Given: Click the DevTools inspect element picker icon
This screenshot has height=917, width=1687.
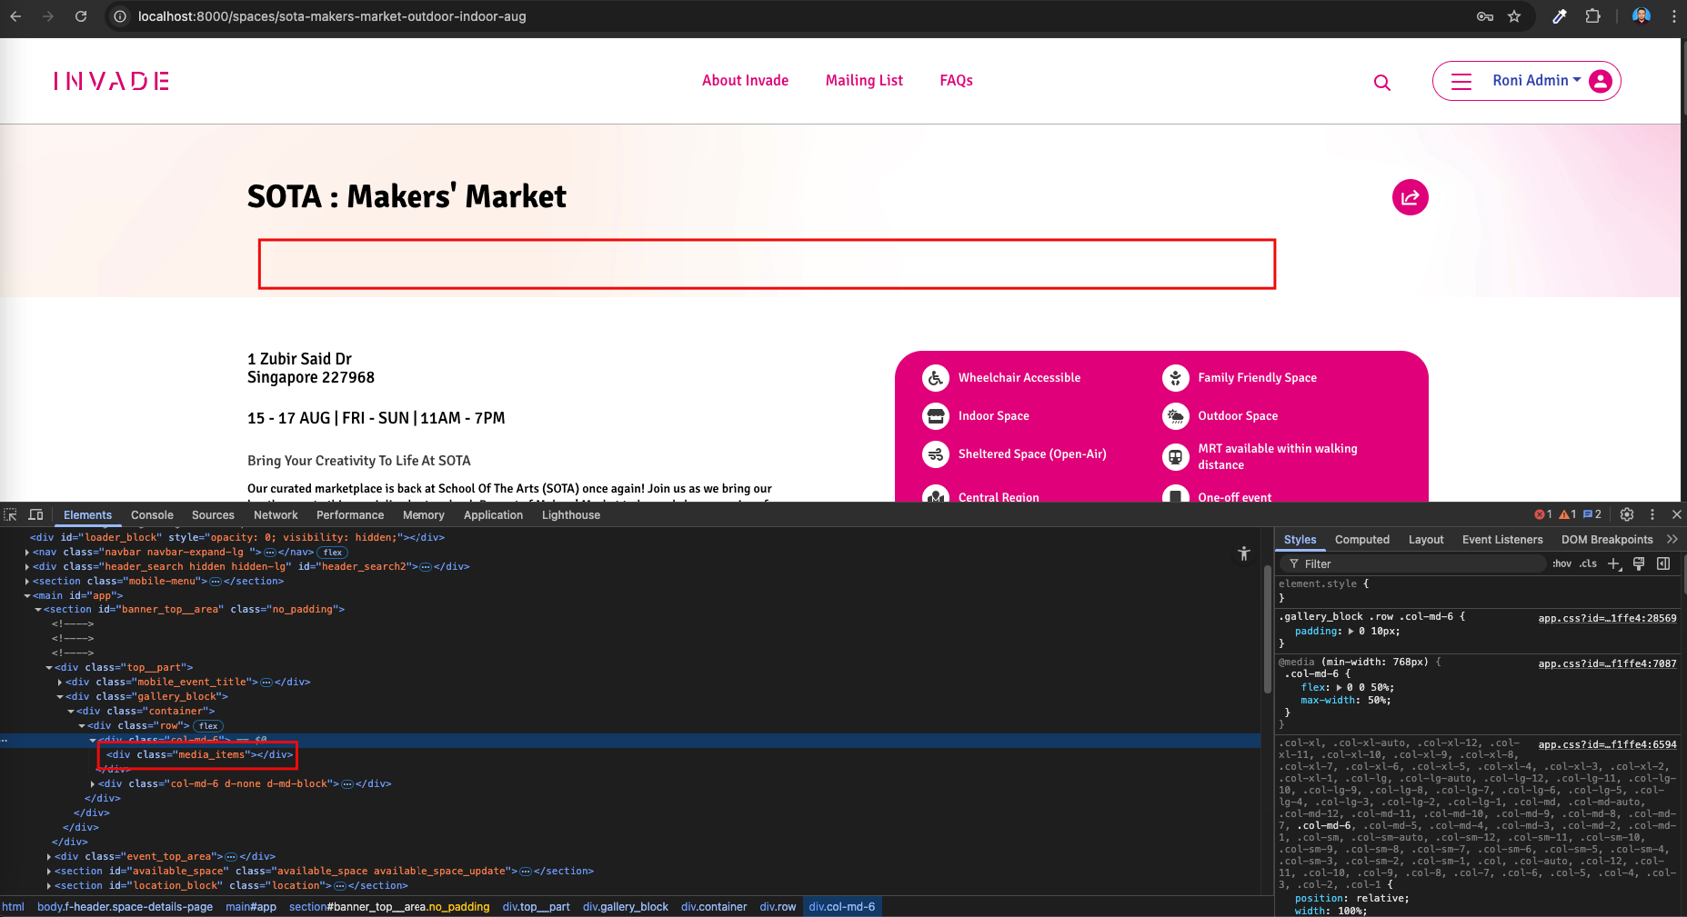Looking at the screenshot, I should click(x=11, y=514).
